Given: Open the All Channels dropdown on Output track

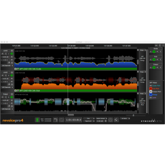Looking at the screenshot, I should tap(7, 109).
